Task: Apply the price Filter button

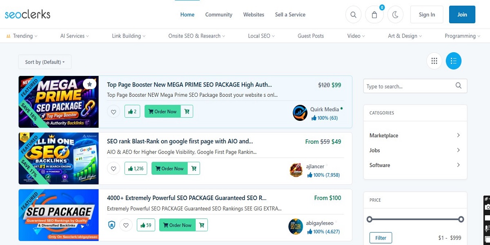Action: 381,238
